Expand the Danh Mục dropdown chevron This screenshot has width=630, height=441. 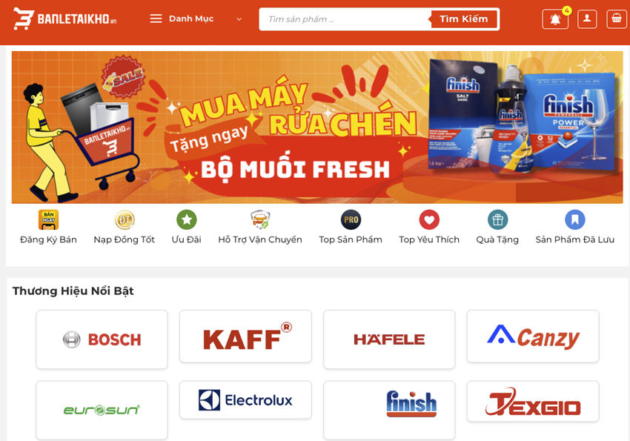point(239,19)
